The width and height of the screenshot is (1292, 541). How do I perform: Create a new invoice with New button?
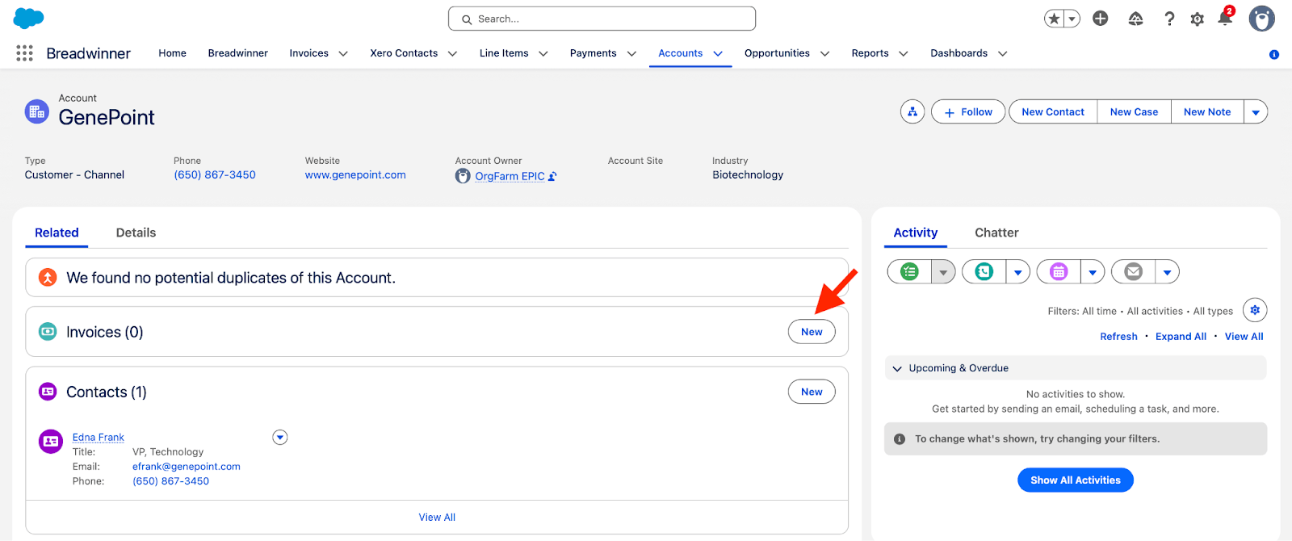point(812,332)
